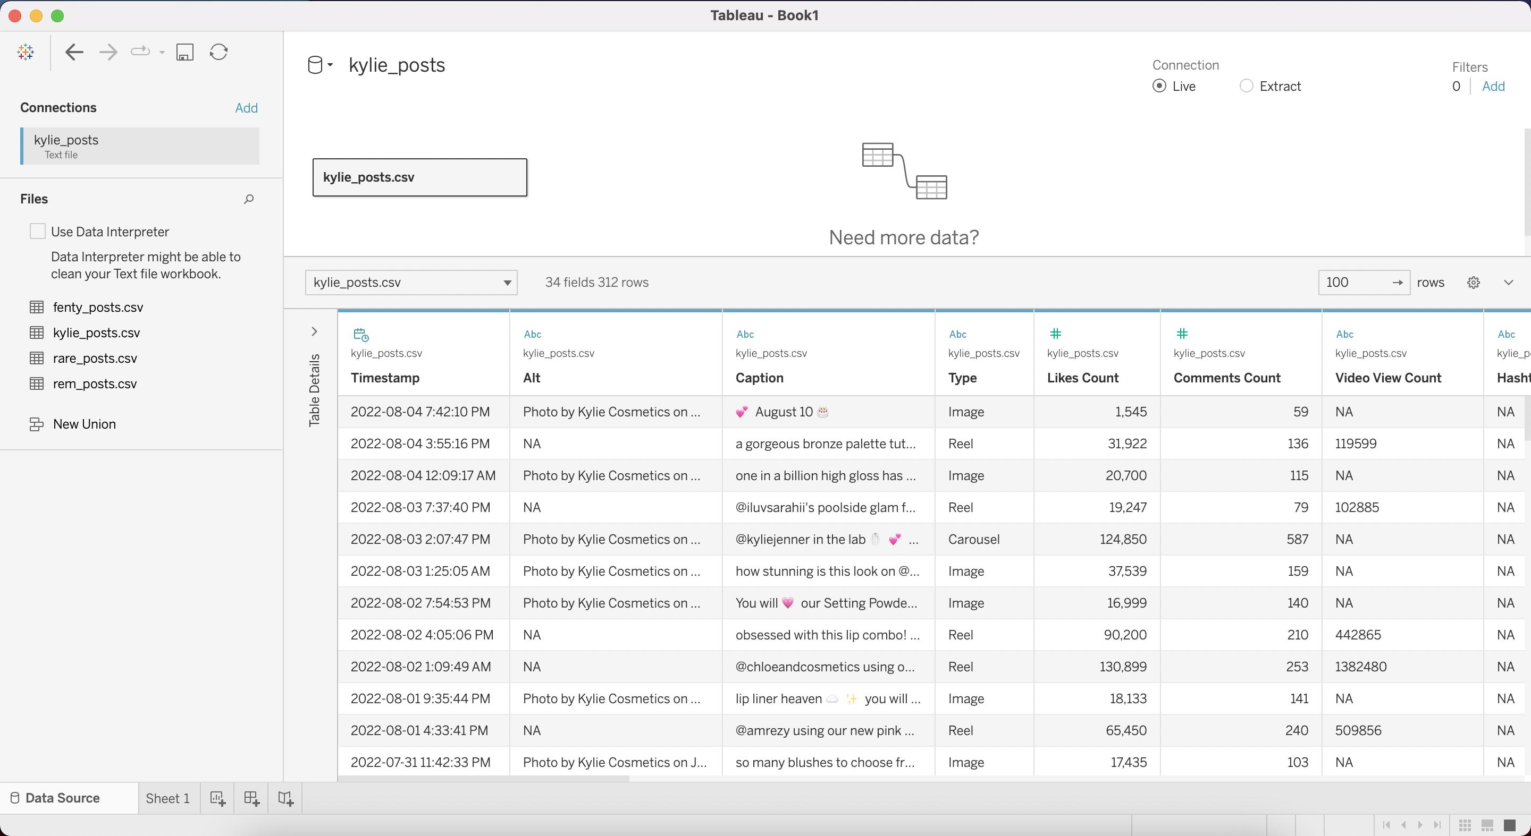
Task: Select kylie_posts connection in Connections
Action: (140, 146)
